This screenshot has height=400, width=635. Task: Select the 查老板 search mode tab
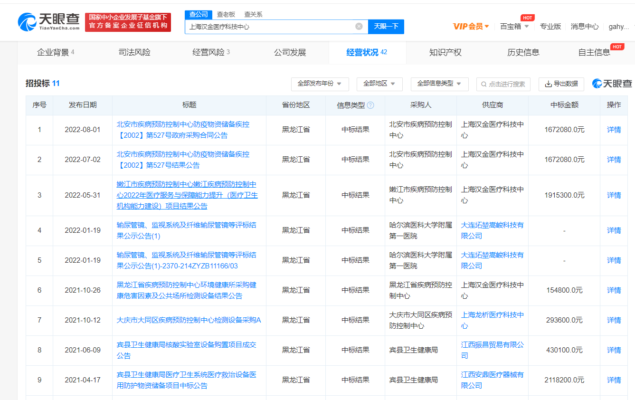tap(226, 14)
